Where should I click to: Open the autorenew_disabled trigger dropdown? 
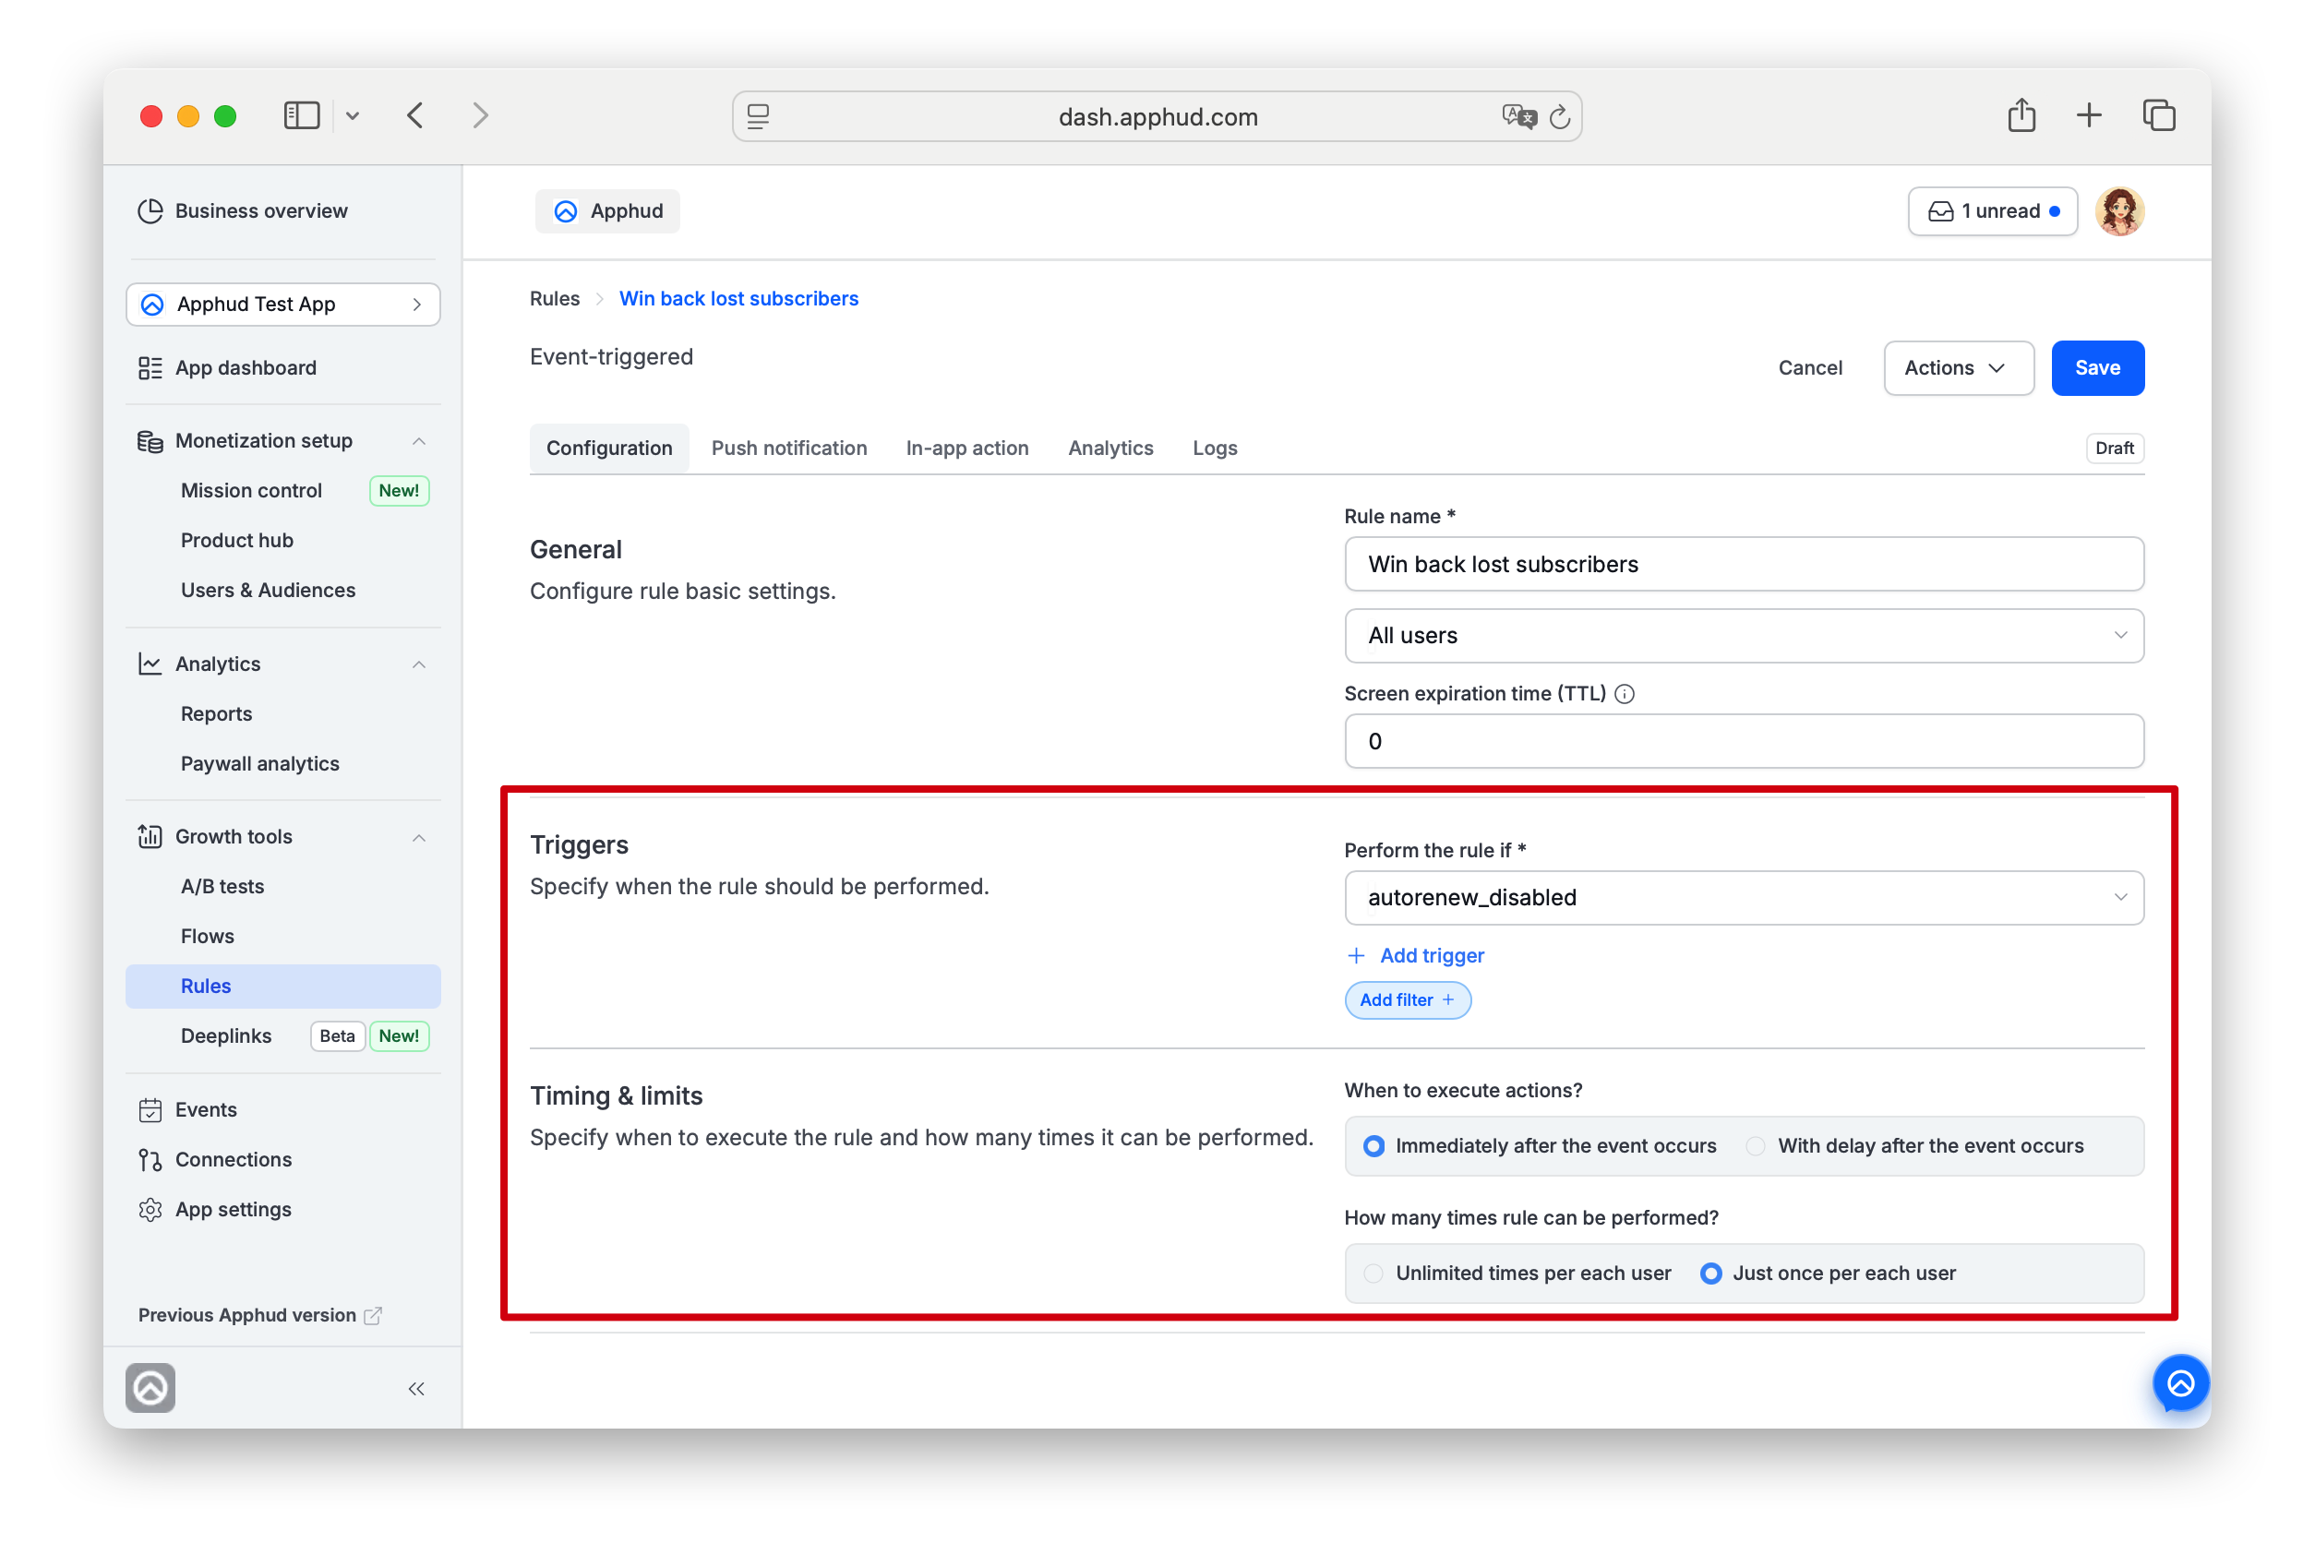pos(1744,898)
